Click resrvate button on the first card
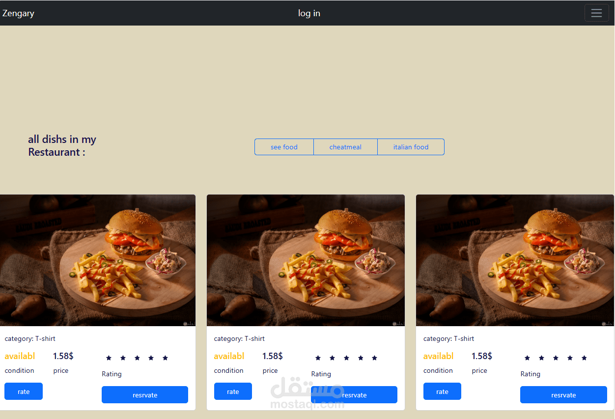615x419 pixels. coord(145,395)
